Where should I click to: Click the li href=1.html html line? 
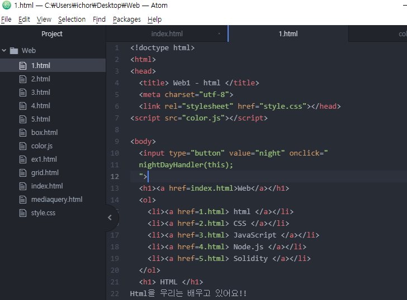click(220, 212)
